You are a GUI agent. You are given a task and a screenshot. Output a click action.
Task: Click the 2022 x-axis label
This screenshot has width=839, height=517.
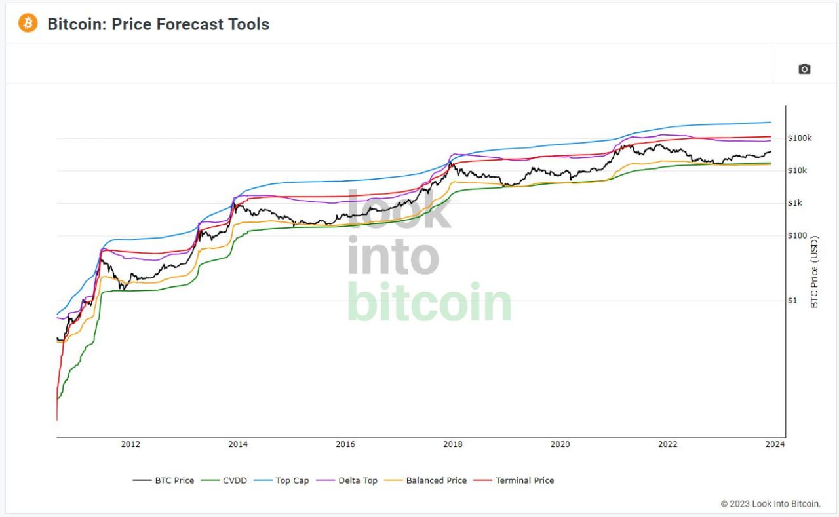[x=668, y=444]
